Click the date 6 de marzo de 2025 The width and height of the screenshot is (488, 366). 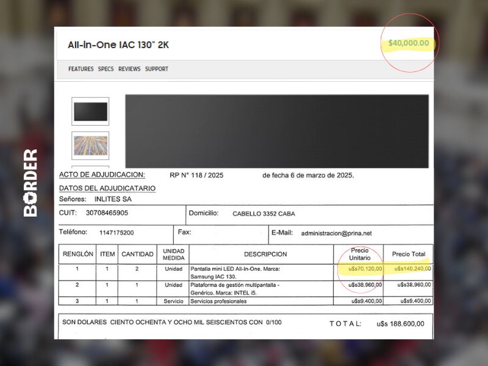pyautogui.click(x=322, y=175)
